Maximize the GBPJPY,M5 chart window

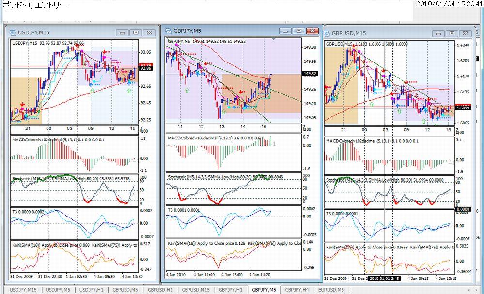299,31
